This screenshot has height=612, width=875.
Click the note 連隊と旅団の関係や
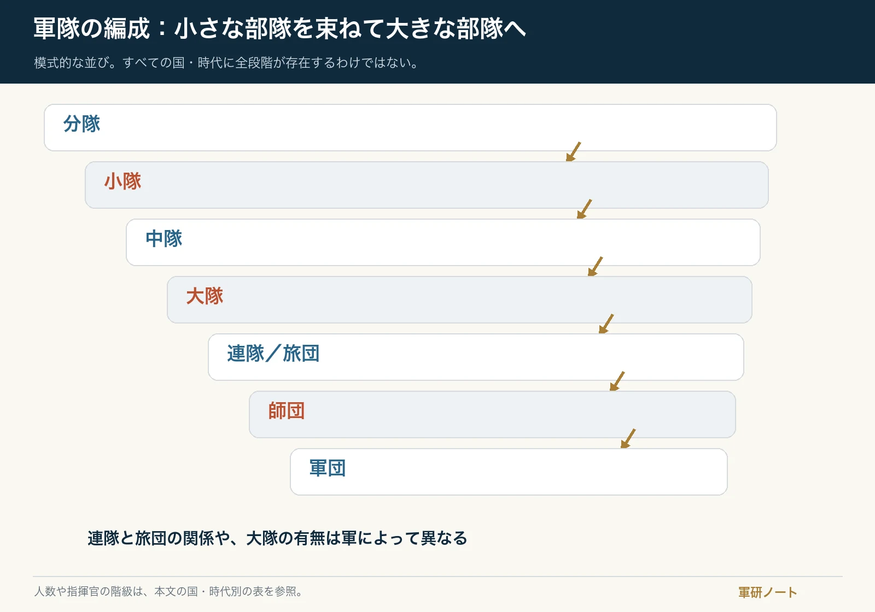277,538
